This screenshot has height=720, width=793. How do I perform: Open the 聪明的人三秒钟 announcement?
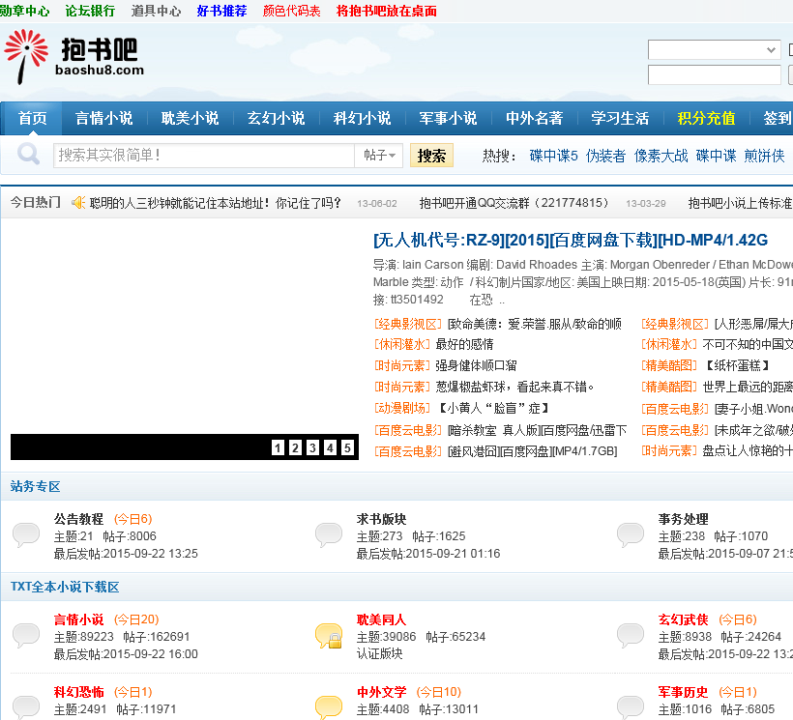coord(215,203)
